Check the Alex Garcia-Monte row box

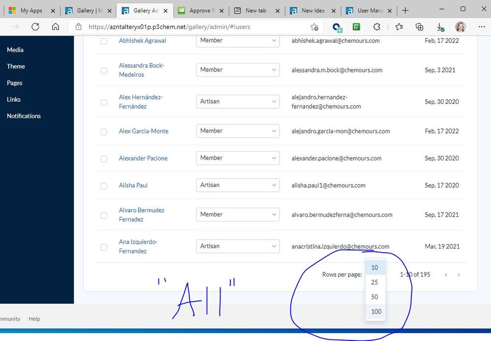tap(104, 132)
